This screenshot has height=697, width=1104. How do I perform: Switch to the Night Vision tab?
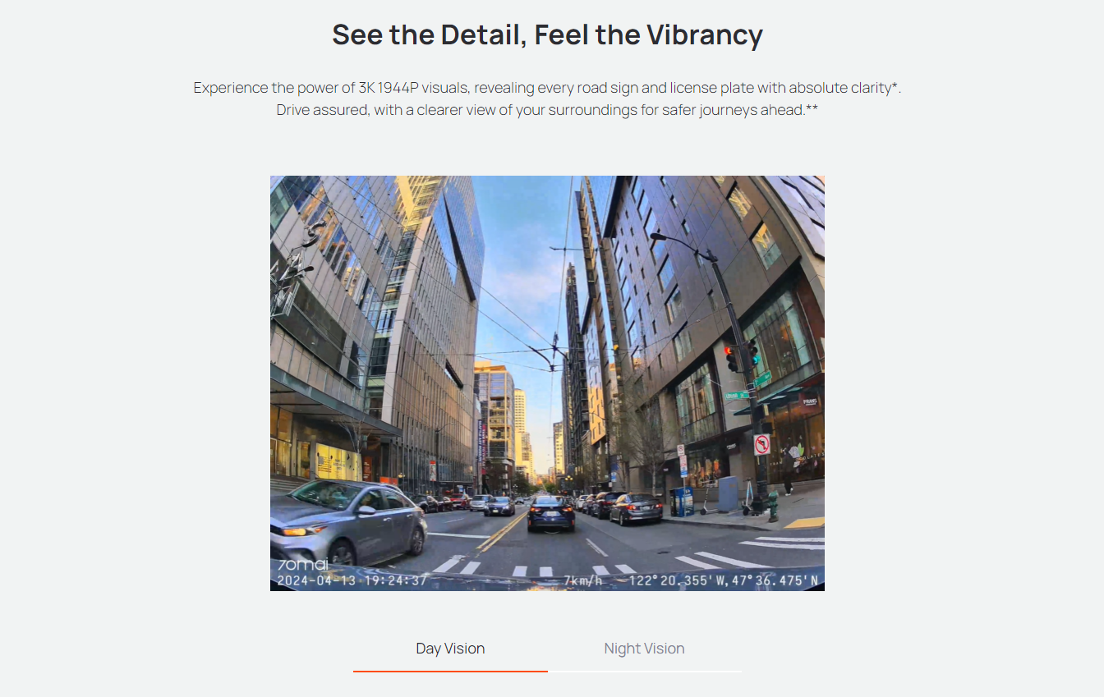pyautogui.click(x=644, y=649)
